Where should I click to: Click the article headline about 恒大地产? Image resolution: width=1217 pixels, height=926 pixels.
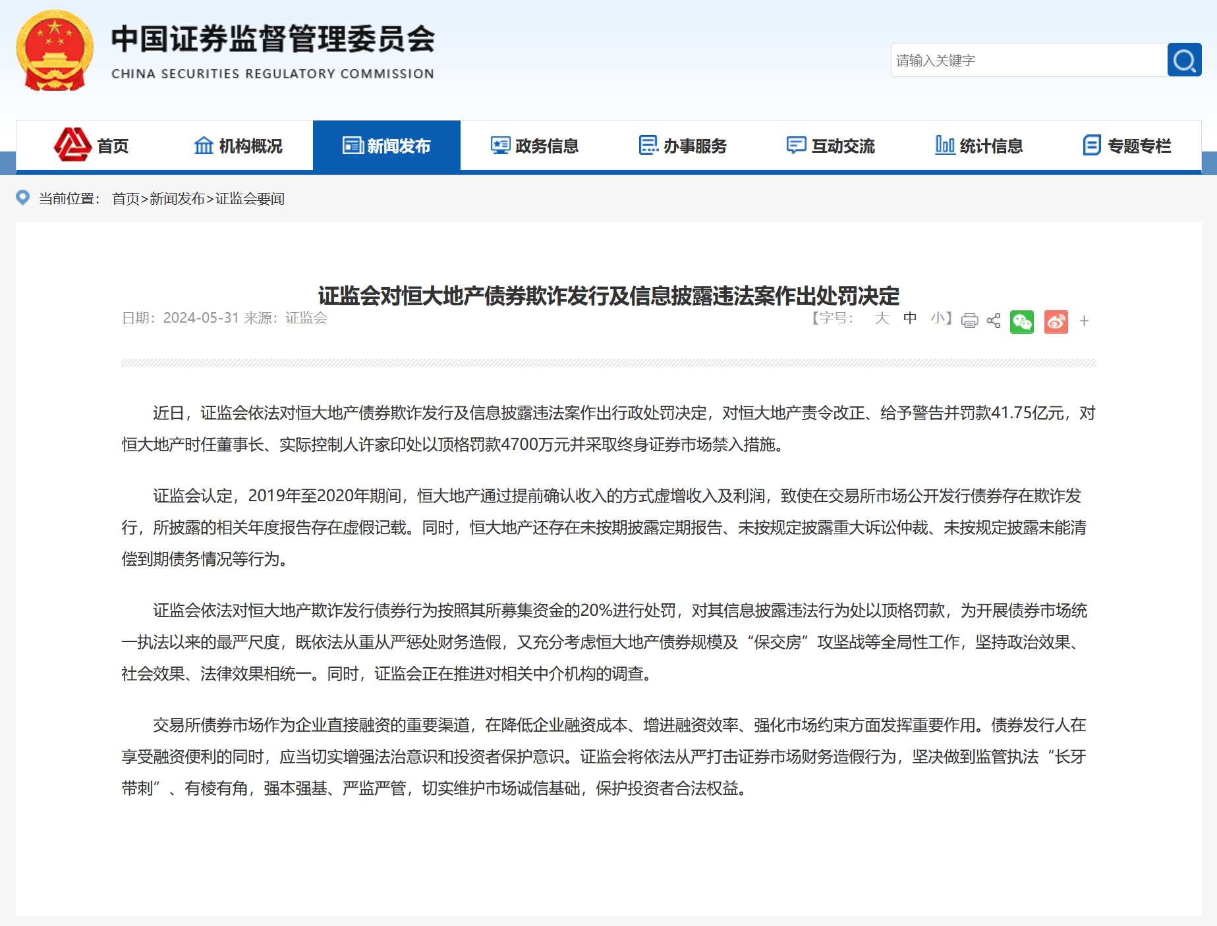(x=609, y=296)
